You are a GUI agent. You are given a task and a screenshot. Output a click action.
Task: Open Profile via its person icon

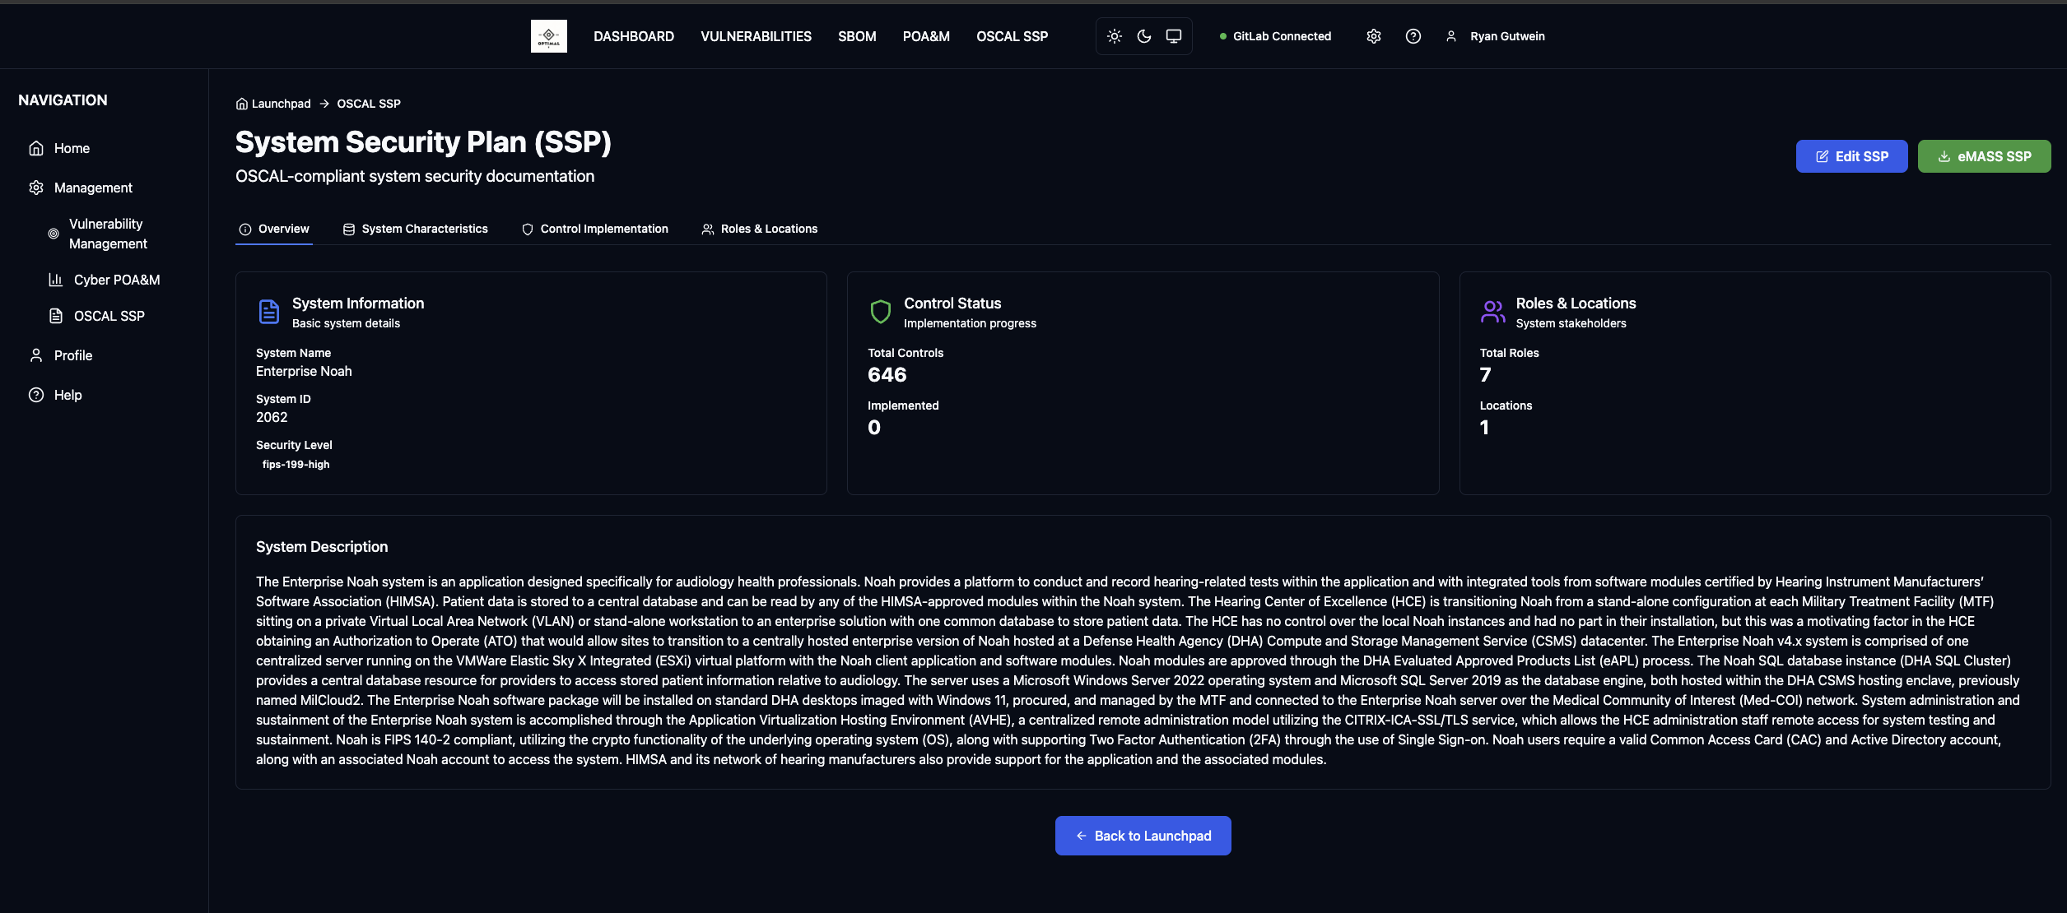pyautogui.click(x=36, y=355)
